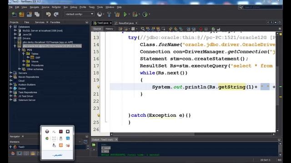Switch to the Projects tab

coord(14,22)
